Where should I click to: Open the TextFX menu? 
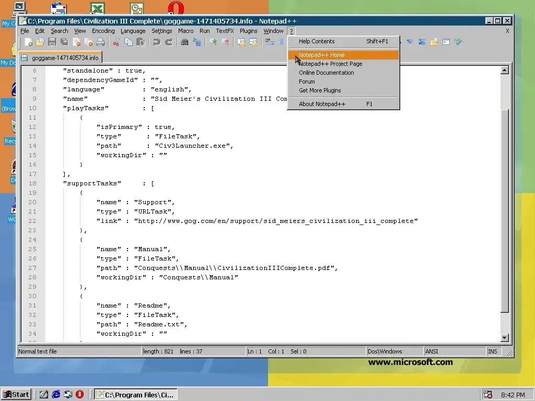(225, 31)
